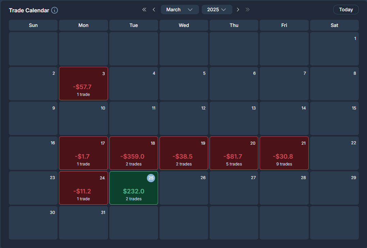Select the March 5 day cell
367x248 pixels.
point(184,84)
